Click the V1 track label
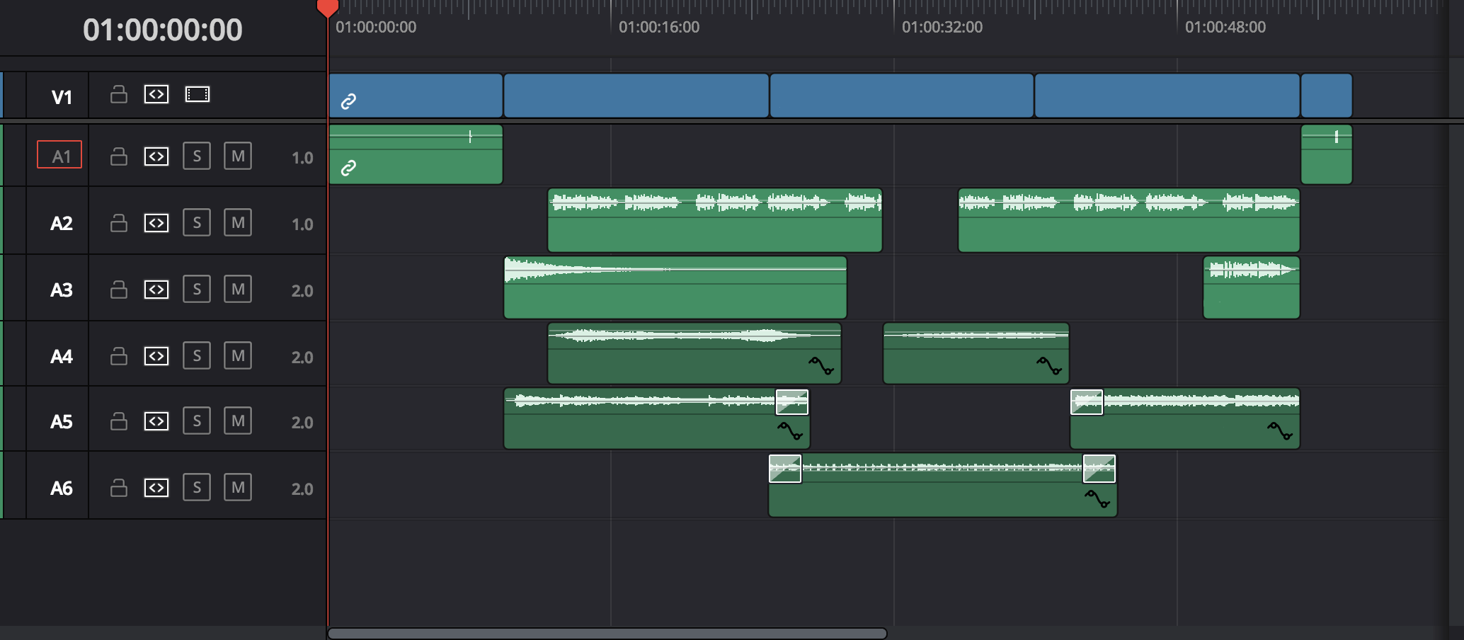 (62, 97)
